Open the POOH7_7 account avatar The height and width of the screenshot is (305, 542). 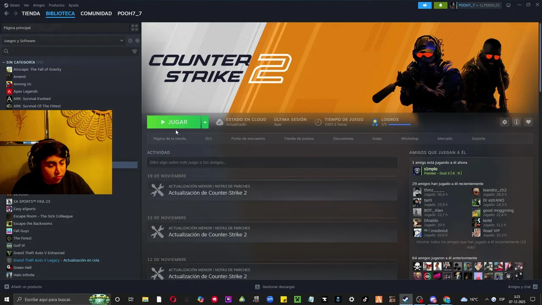click(x=453, y=5)
